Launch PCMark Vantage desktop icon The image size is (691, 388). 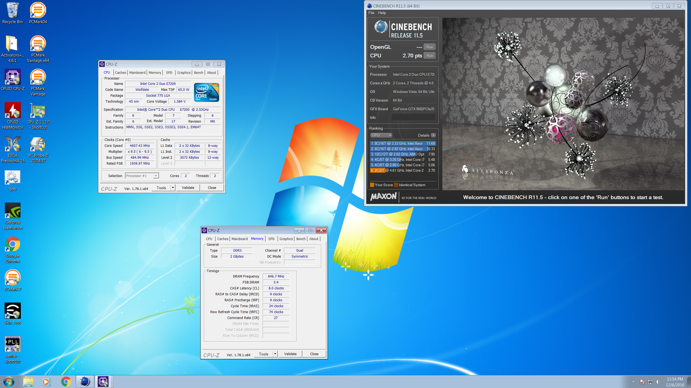point(38,82)
